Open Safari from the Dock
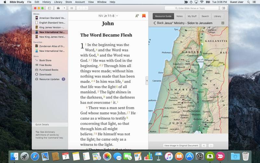260x163 pixels. pos(35,156)
